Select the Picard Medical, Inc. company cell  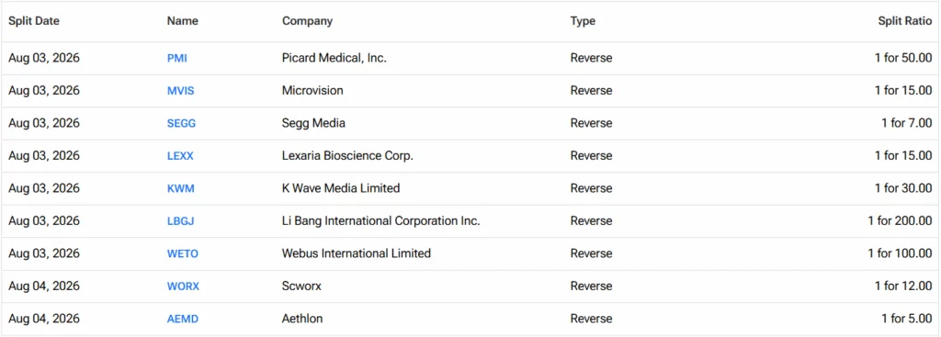click(334, 58)
